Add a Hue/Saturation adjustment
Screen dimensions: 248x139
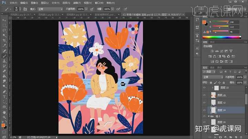coord(210,56)
